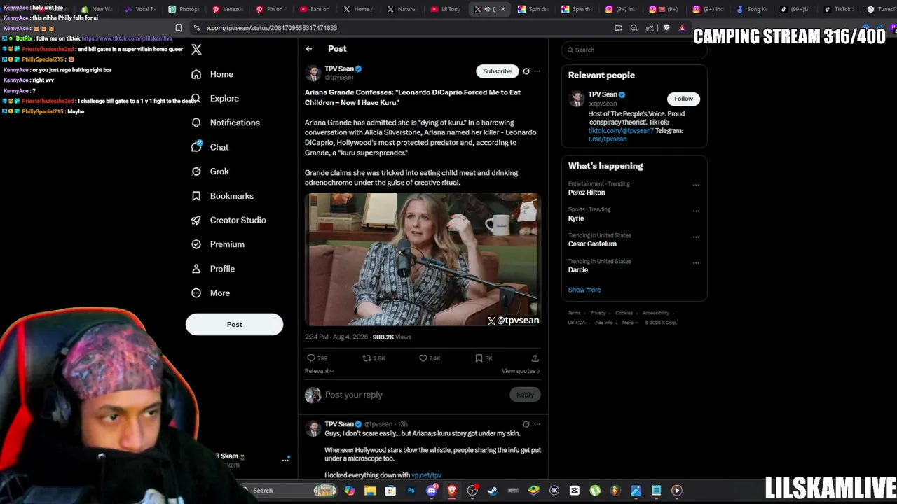Open more options for Perez Hilton trend
This screenshot has width=897, height=504.
coord(696,185)
